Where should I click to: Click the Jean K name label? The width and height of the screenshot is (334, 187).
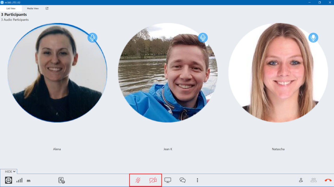pyautogui.click(x=168, y=149)
